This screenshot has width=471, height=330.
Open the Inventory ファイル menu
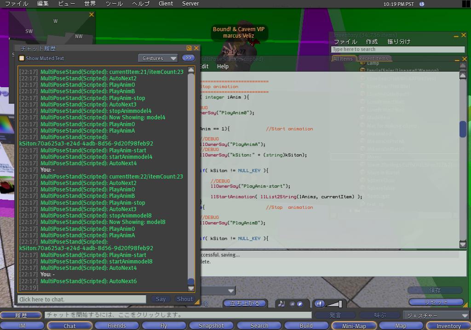tap(345, 42)
